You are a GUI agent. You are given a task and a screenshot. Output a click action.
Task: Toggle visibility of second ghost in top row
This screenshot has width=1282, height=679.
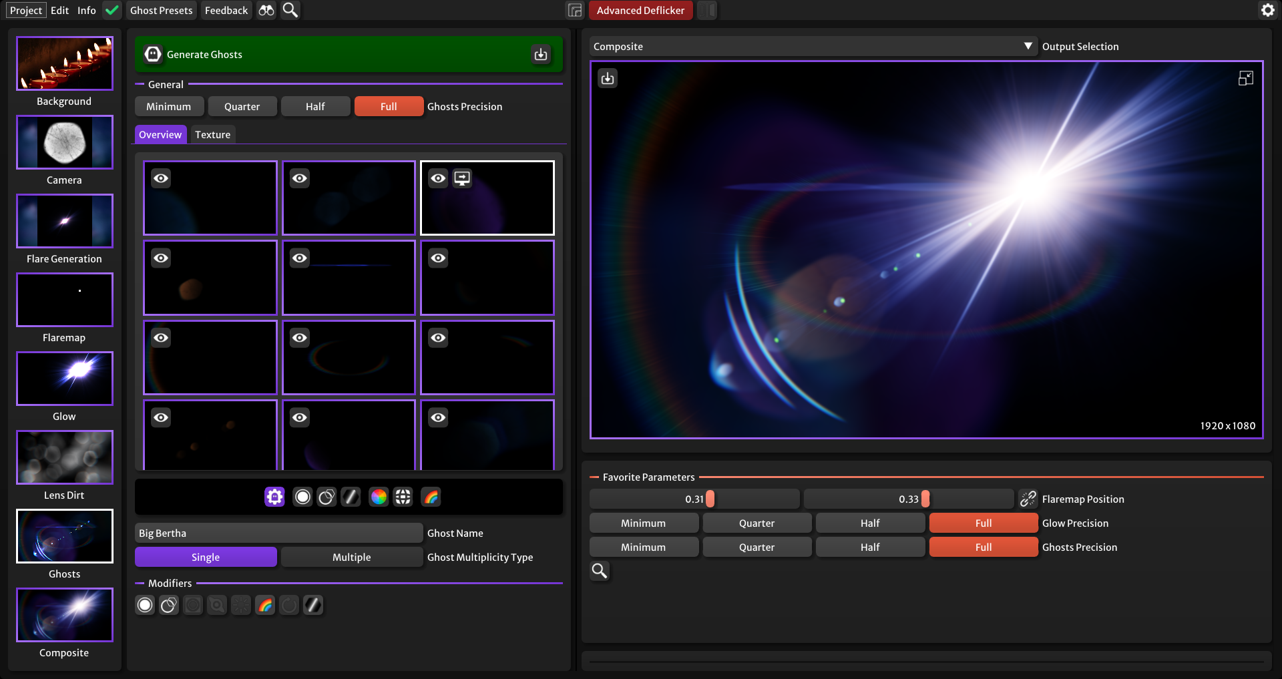pyautogui.click(x=300, y=178)
